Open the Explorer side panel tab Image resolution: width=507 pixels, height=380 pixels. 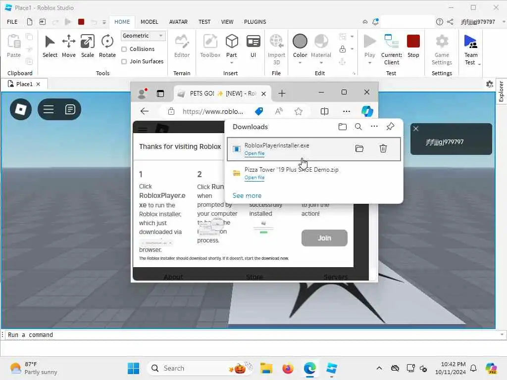[501, 92]
